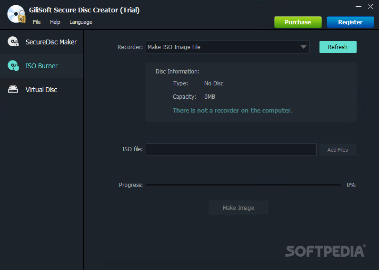This screenshot has height=270, width=379.
Task: Open the File menu
Action: 37,22
